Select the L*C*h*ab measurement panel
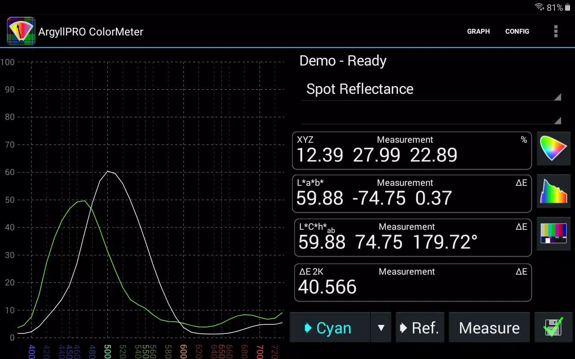 point(413,237)
